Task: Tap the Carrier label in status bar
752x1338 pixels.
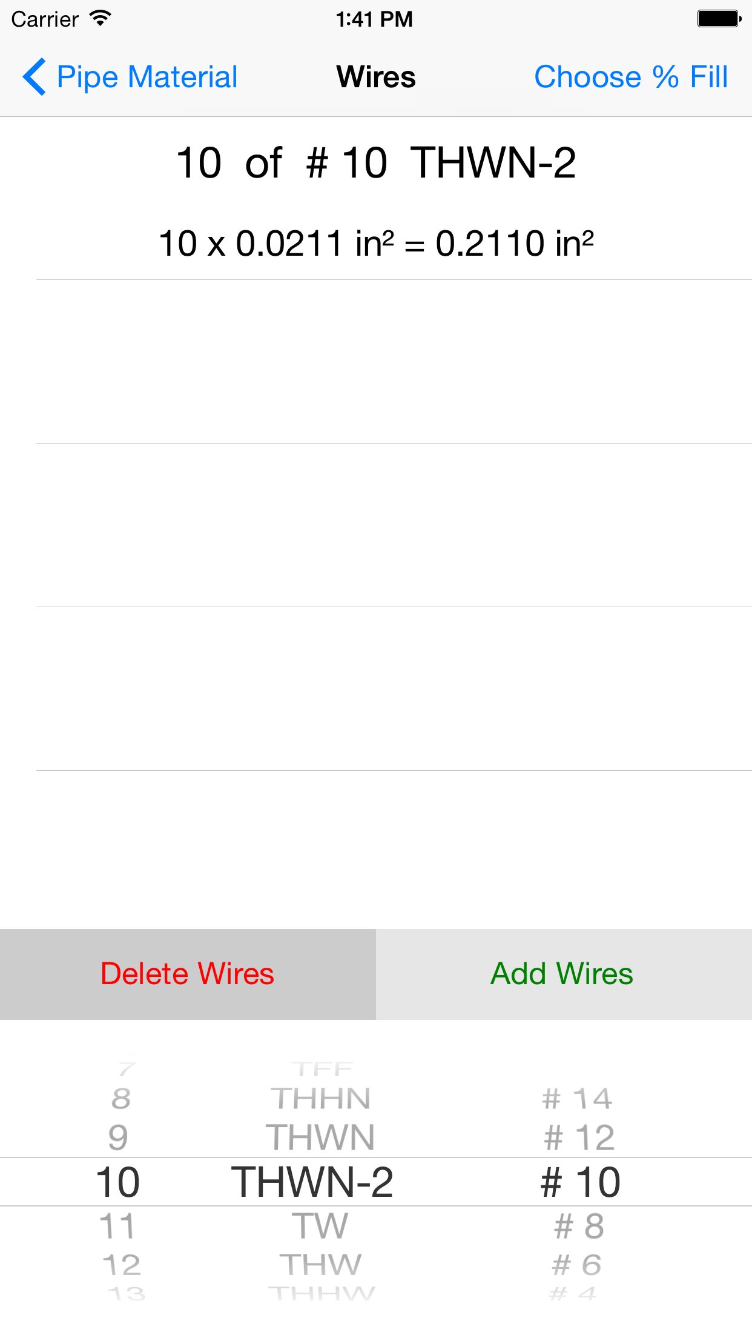Action: click(45, 19)
